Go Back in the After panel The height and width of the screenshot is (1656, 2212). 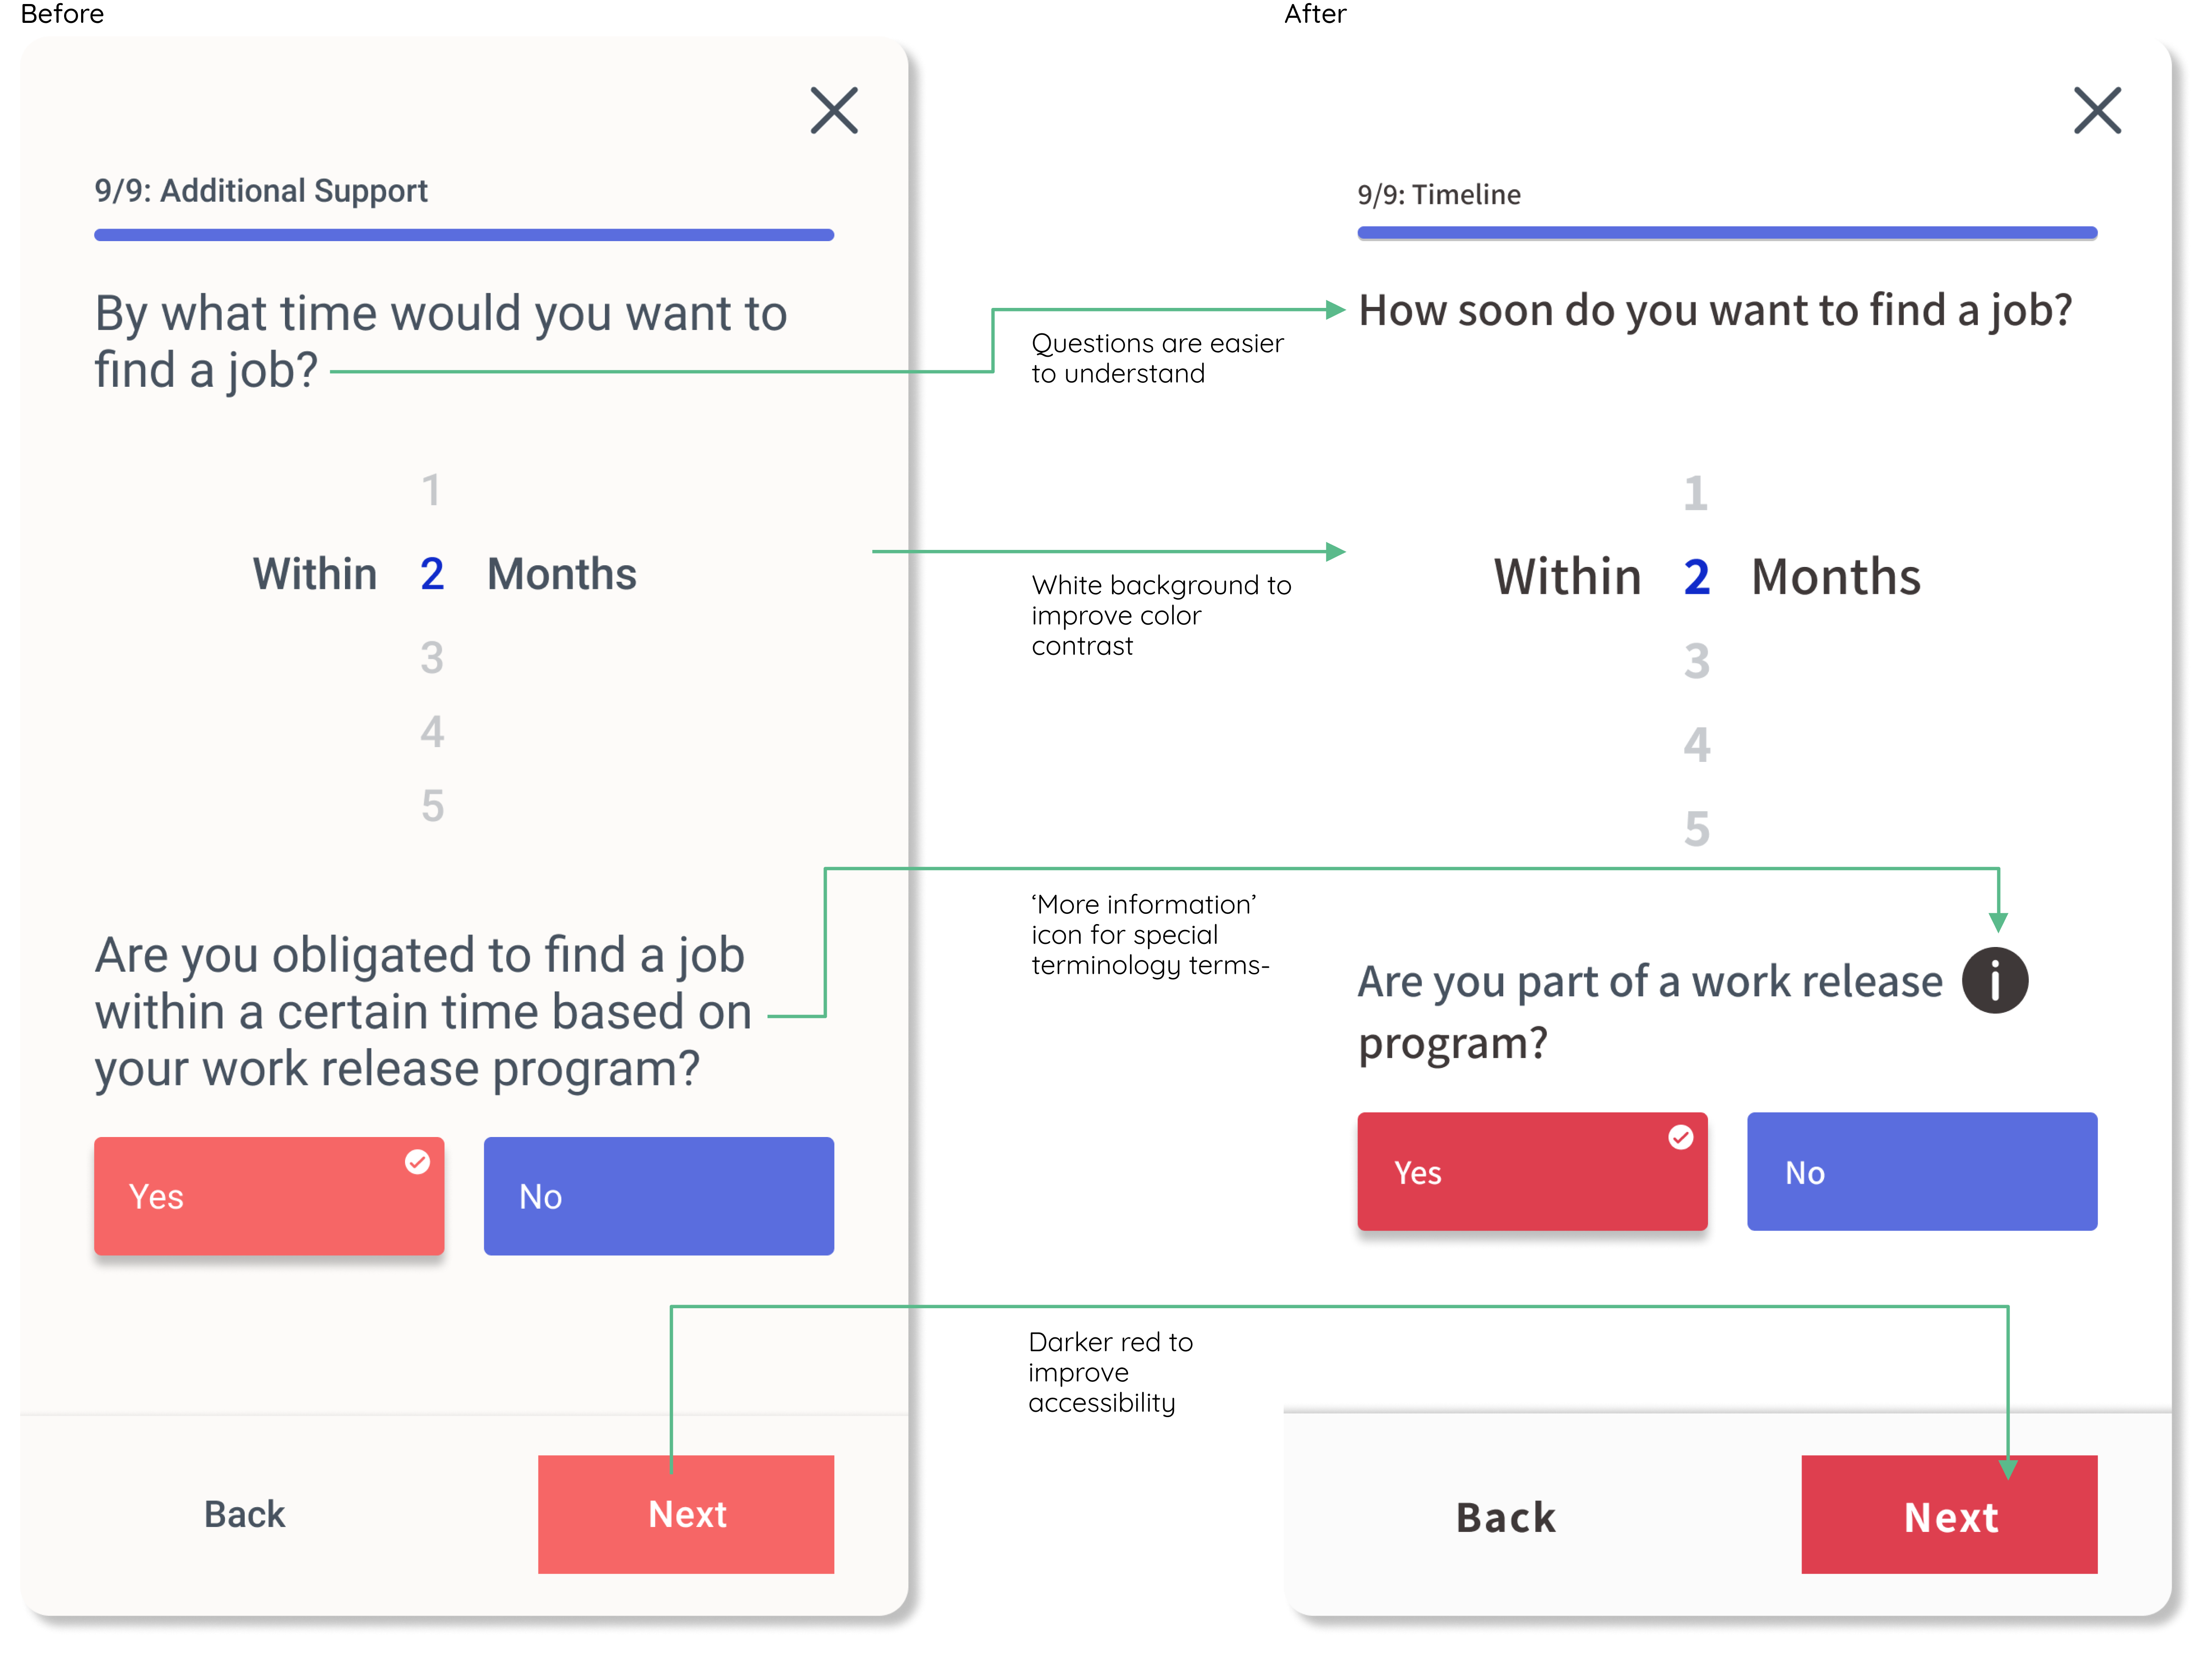coord(1506,1517)
